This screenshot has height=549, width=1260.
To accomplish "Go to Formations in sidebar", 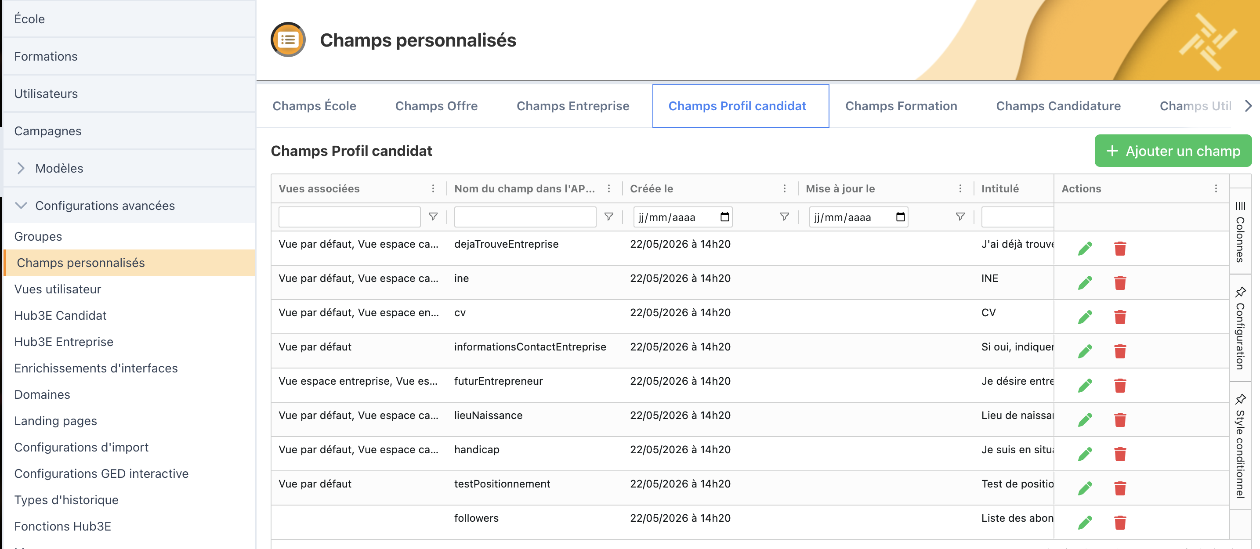I will [129, 56].
